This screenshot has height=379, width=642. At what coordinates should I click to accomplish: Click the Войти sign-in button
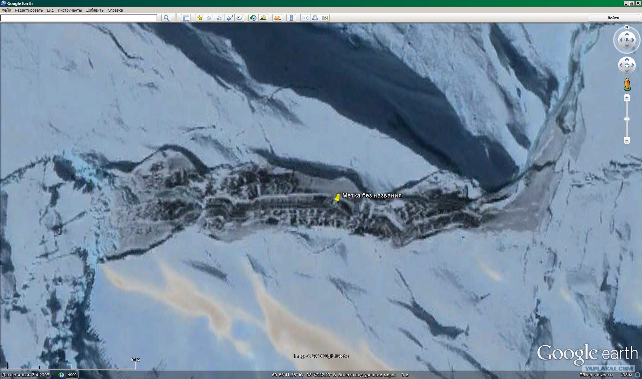click(614, 18)
